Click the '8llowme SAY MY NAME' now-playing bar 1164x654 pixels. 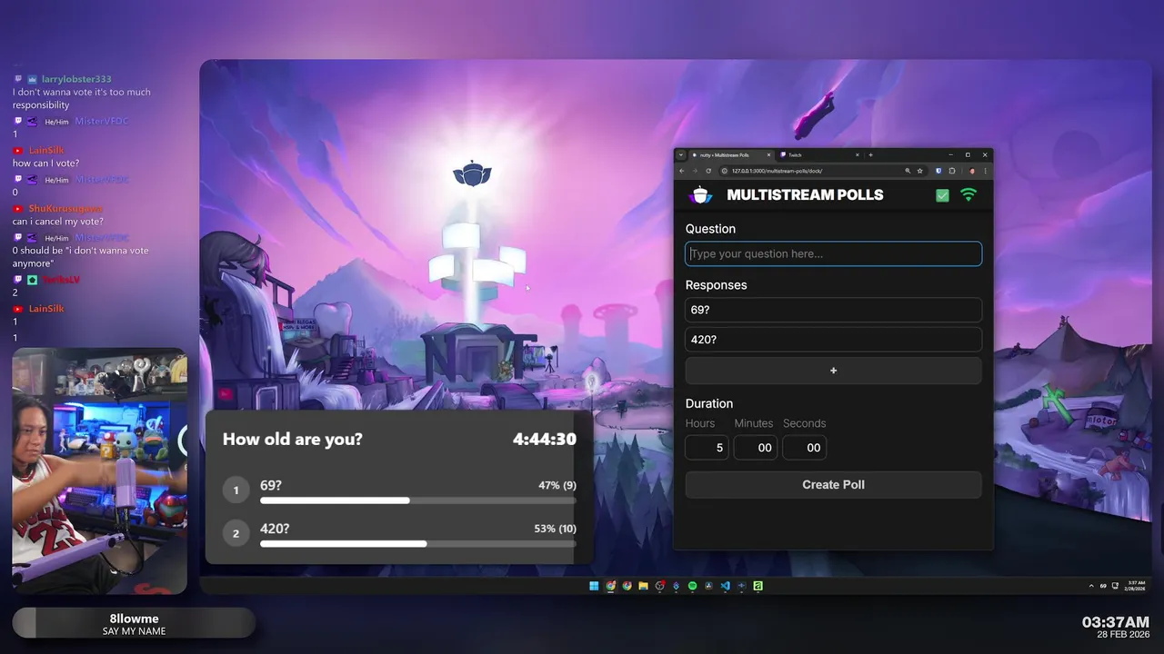pos(134,624)
